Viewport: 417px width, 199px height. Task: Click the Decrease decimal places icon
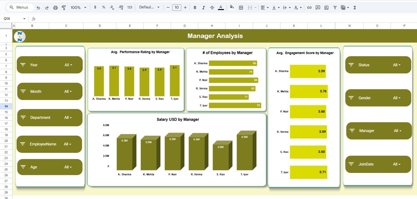coord(111,7)
